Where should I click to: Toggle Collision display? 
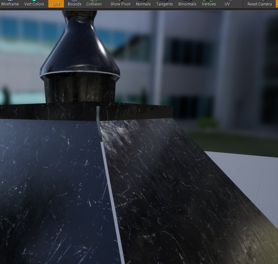coord(94,4)
